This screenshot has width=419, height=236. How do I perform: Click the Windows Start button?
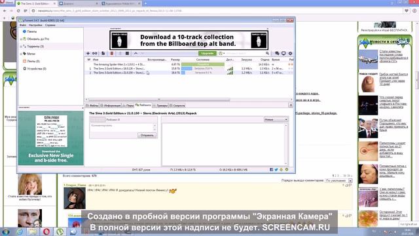pyautogui.click(x=6, y=231)
